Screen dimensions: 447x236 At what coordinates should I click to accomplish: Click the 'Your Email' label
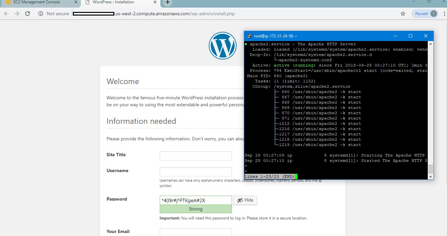pyautogui.click(x=118, y=231)
